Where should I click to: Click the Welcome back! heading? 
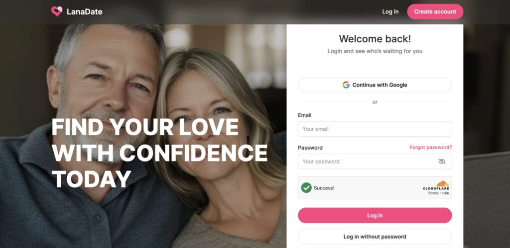click(x=375, y=39)
